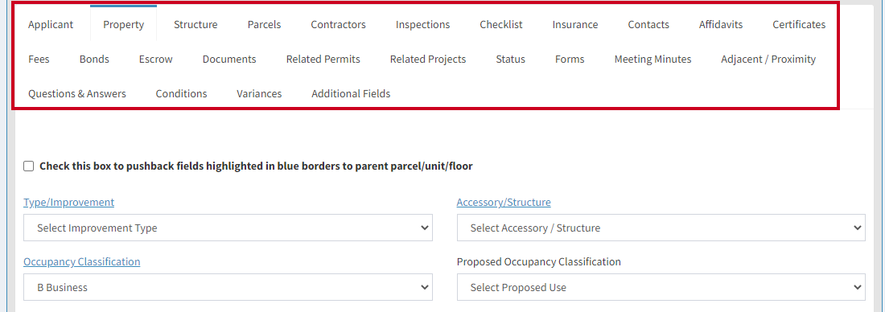Open the Questions & Answers tab

point(77,93)
